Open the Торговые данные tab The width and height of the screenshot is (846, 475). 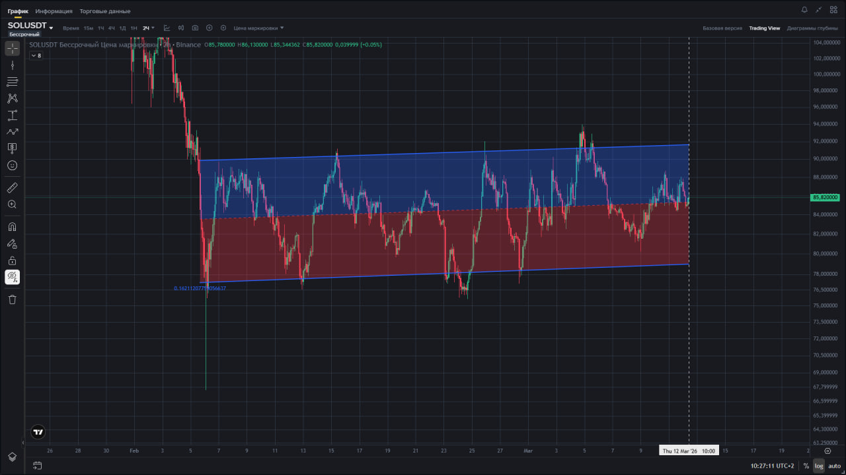(x=105, y=11)
